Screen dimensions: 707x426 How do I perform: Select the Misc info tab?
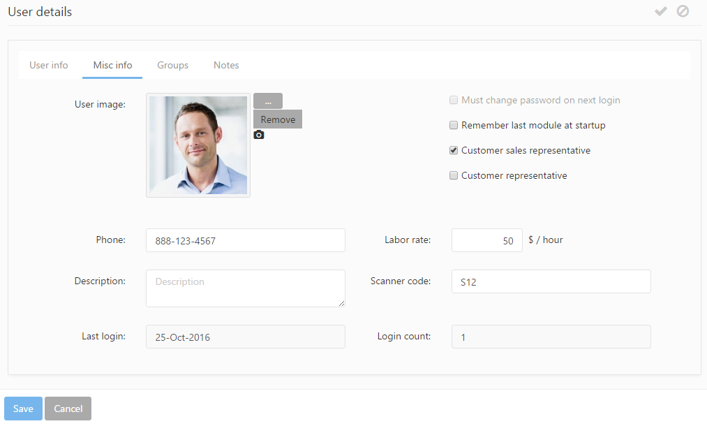(x=112, y=65)
